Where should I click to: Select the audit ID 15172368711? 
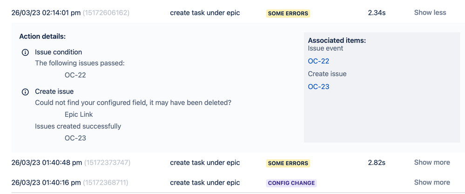pyautogui.click(x=105, y=182)
